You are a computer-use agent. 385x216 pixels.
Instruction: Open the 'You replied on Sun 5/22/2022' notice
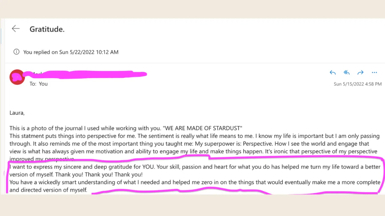pos(71,52)
